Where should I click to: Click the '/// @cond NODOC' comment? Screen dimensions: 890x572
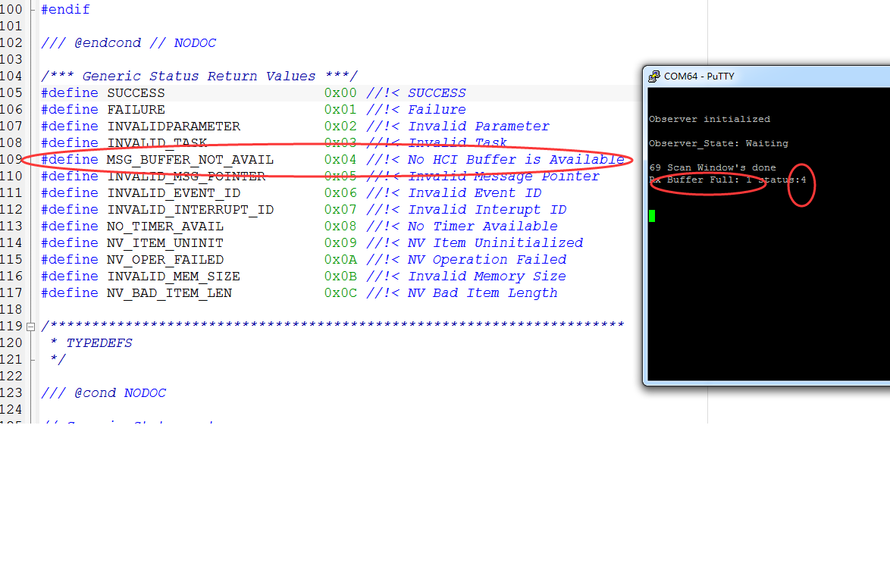(103, 392)
